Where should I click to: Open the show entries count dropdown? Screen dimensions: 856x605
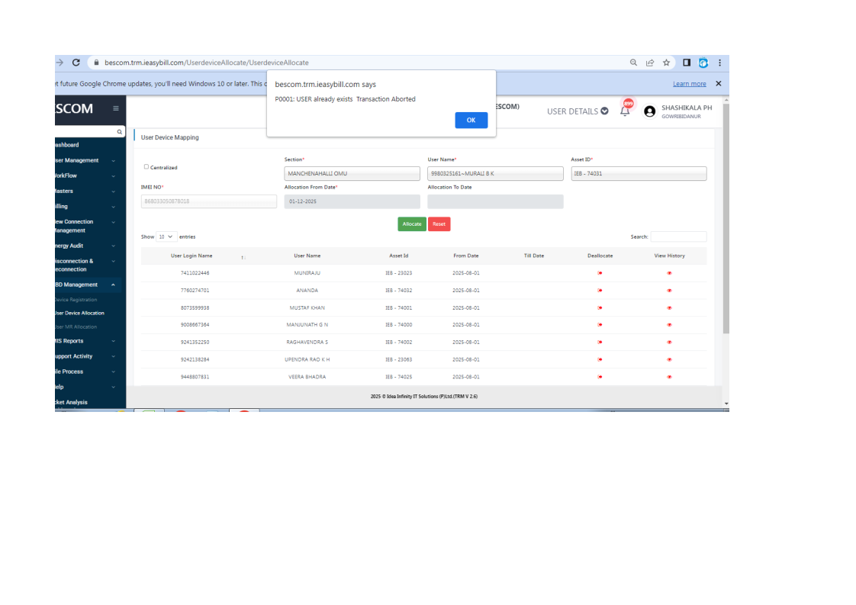166,237
